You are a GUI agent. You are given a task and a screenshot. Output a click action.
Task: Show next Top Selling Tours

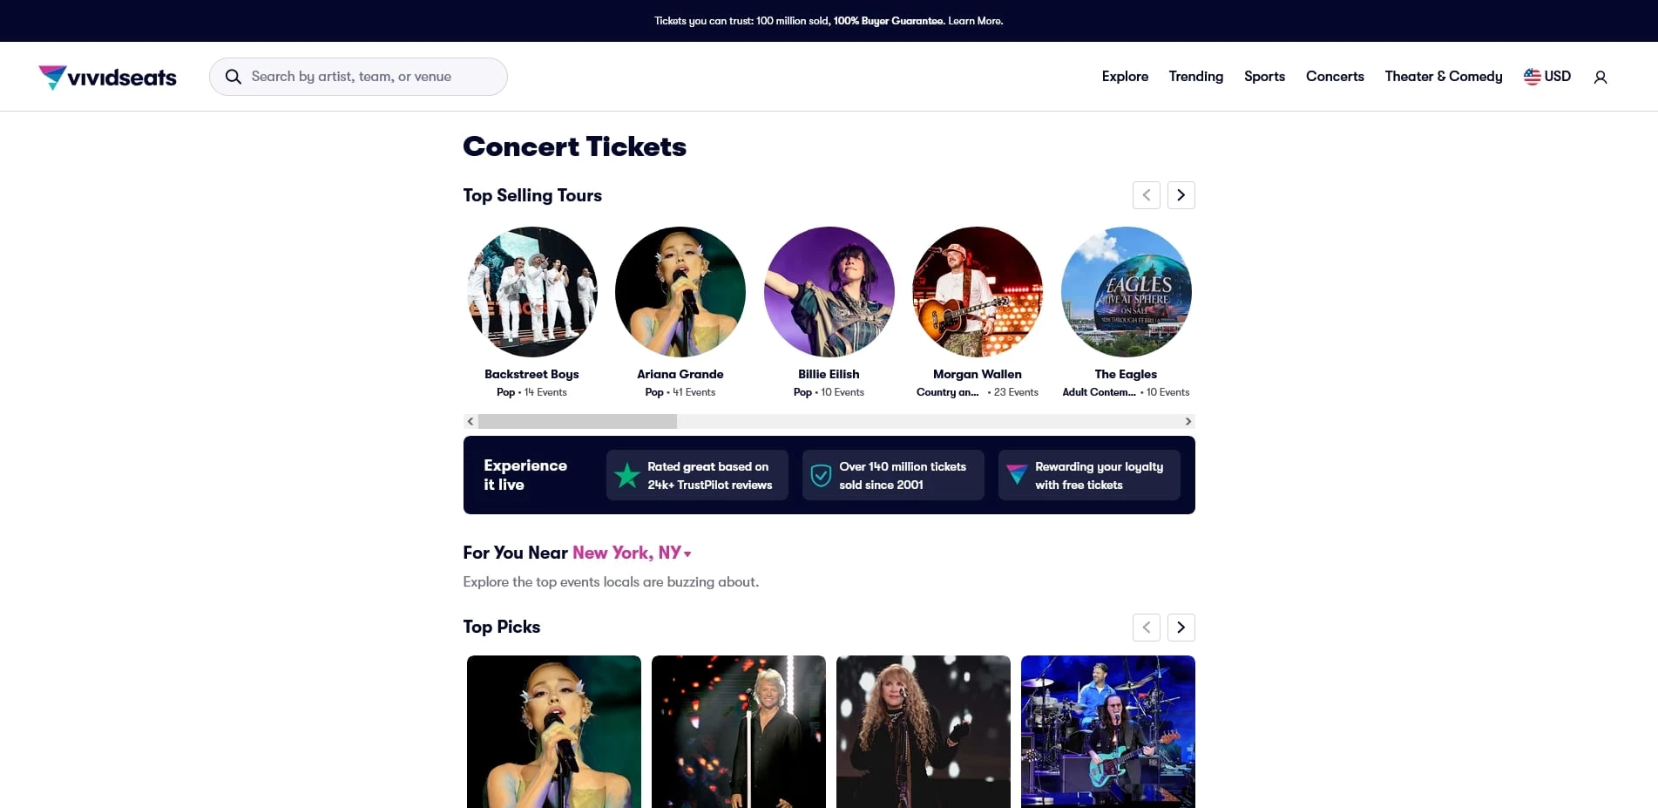pyautogui.click(x=1181, y=195)
